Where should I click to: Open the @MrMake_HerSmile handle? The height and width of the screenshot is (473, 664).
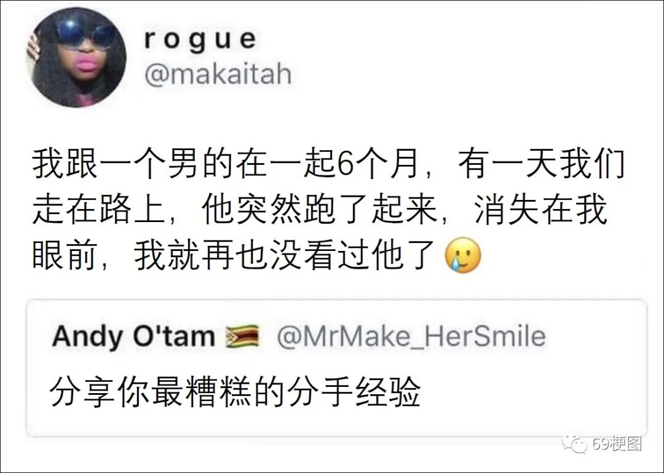[x=411, y=336]
